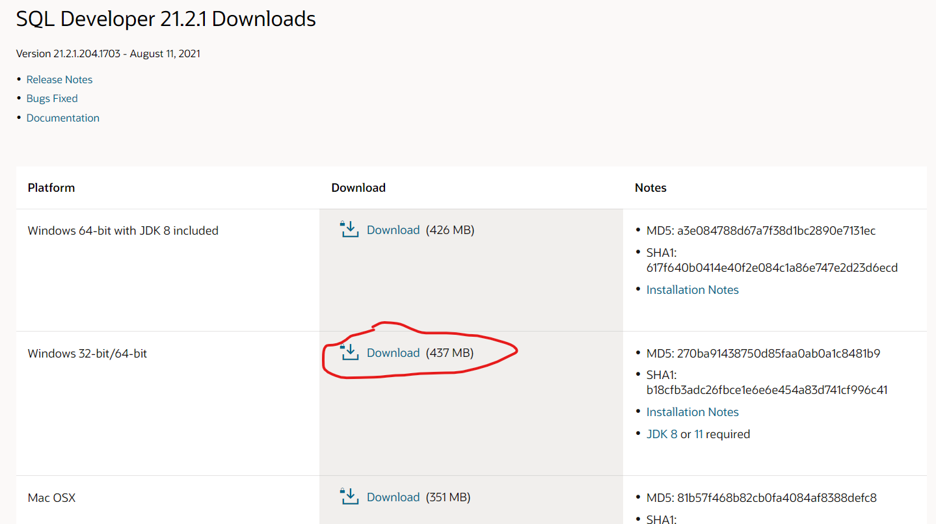Click the Windows 64-bit with JDK 8 included label
The height and width of the screenshot is (524, 936).
click(x=123, y=230)
